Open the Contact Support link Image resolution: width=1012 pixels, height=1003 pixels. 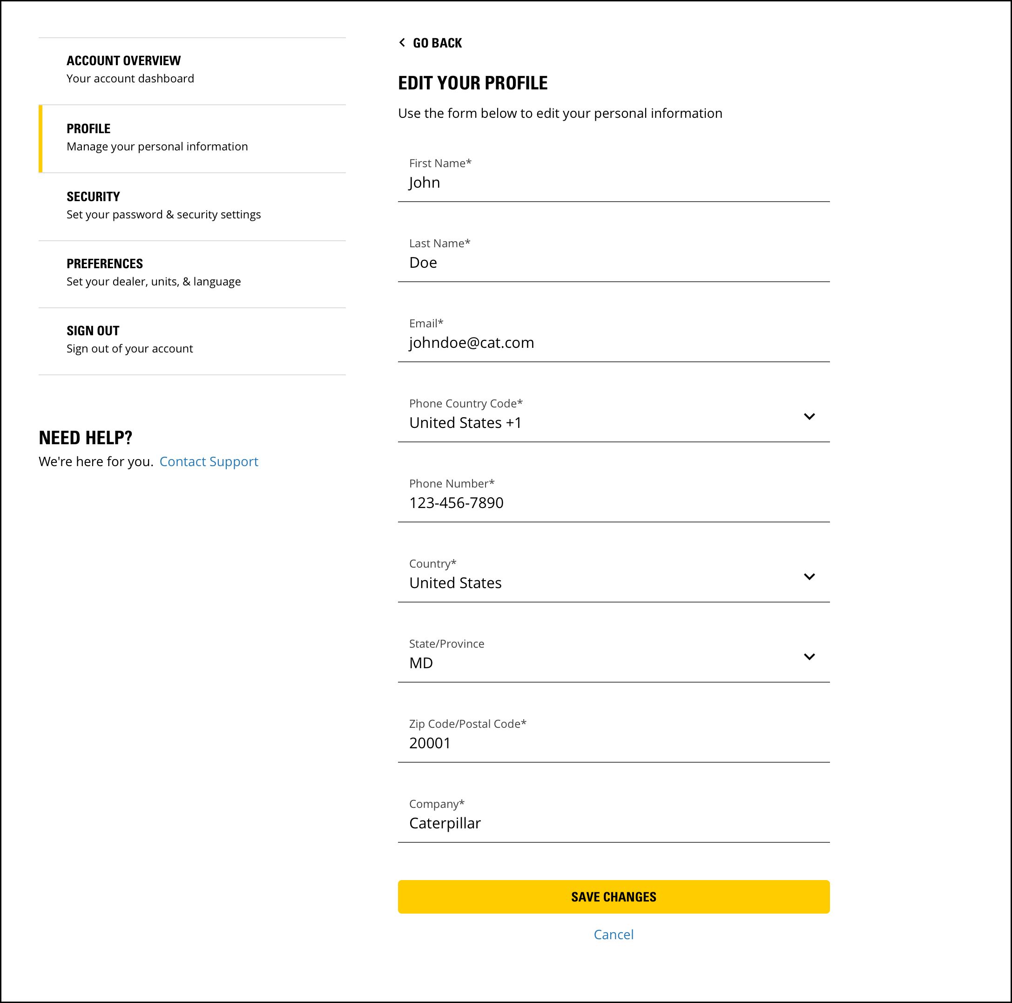click(209, 461)
